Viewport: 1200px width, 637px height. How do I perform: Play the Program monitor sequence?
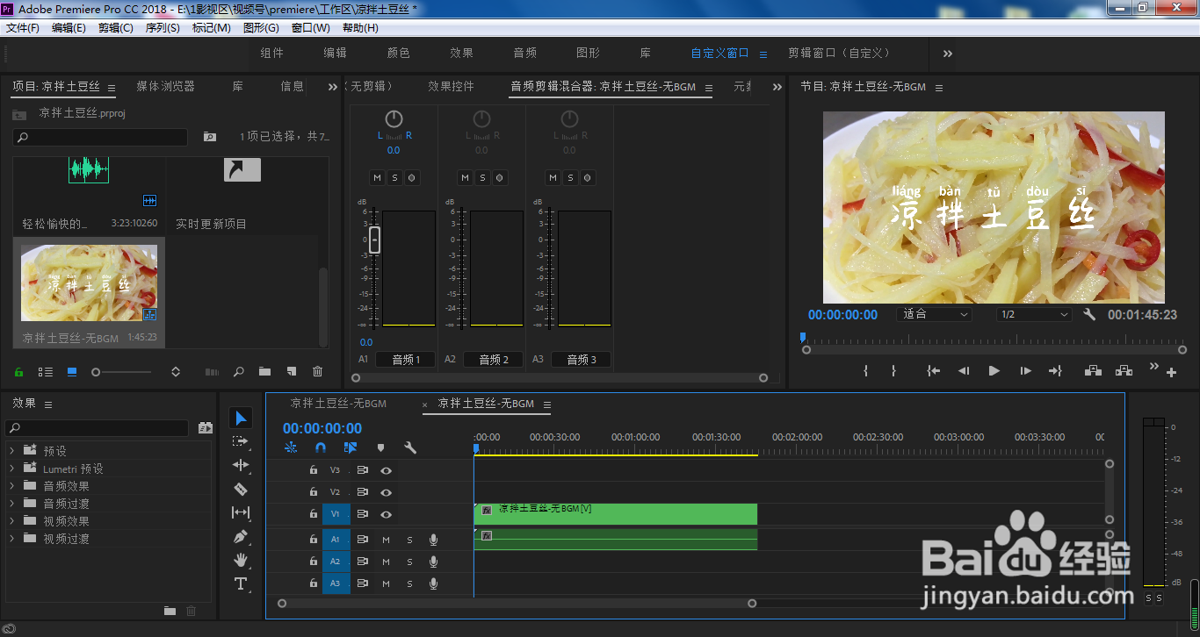click(x=994, y=371)
